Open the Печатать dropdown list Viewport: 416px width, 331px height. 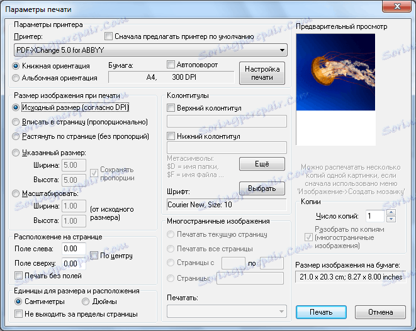click(x=227, y=312)
